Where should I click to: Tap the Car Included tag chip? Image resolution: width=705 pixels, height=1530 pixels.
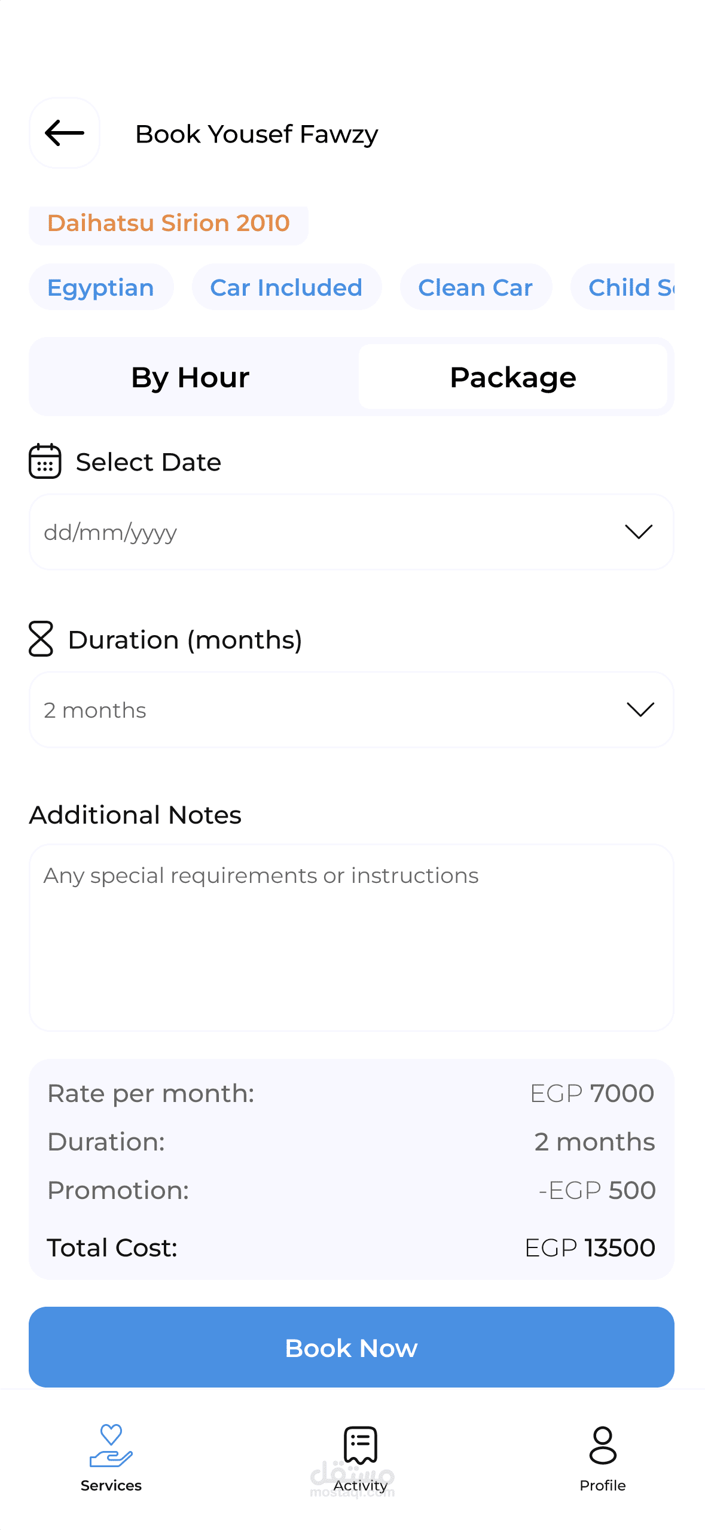[x=286, y=287]
